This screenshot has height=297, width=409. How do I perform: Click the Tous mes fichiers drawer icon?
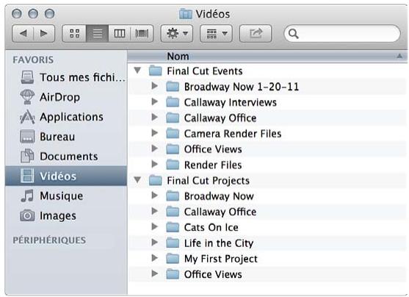[x=27, y=77]
